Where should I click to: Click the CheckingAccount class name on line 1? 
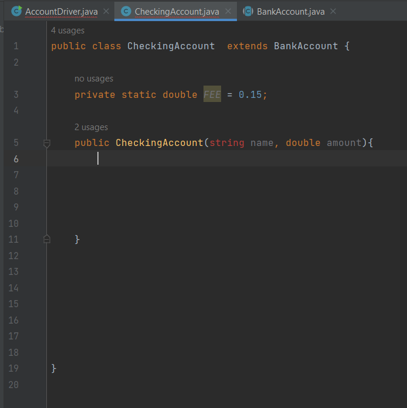pos(171,46)
